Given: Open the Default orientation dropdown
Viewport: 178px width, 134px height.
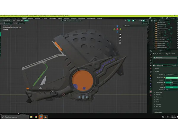Looking at the screenshot, I should (x=9, y=23).
